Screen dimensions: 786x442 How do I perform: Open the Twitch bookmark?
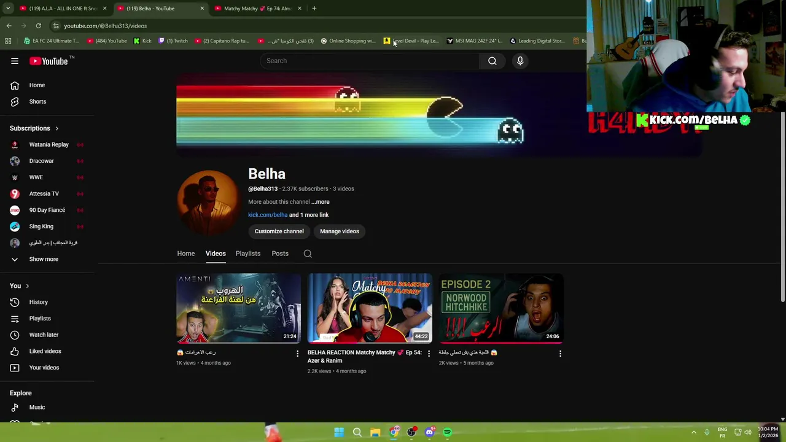coord(173,41)
